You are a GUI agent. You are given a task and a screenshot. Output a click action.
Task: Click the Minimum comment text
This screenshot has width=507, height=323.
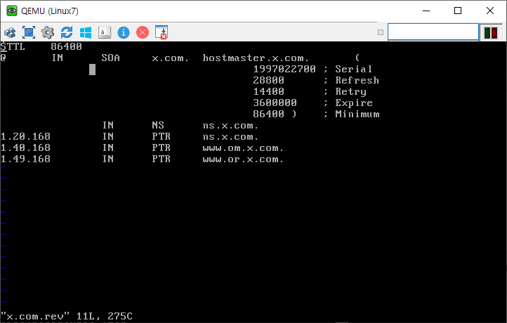[357, 114]
